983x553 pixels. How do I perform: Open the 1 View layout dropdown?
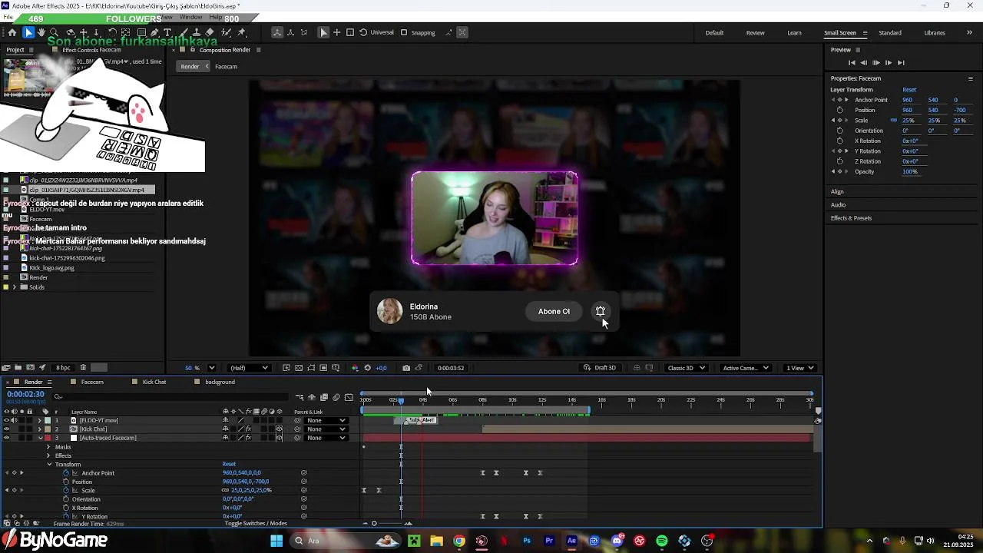[x=799, y=368]
